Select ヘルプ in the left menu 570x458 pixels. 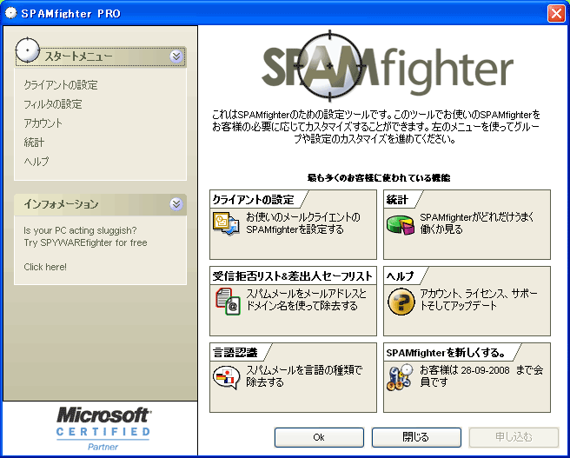coord(36,161)
